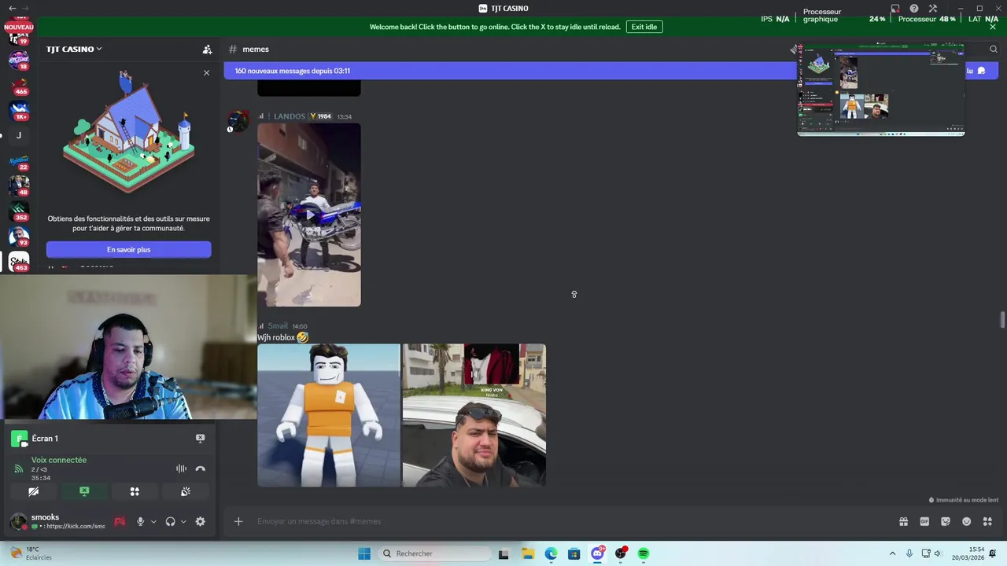Open the soundboard button
Image resolution: width=1007 pixels, height=566 pixels.
tap(186, 491)
